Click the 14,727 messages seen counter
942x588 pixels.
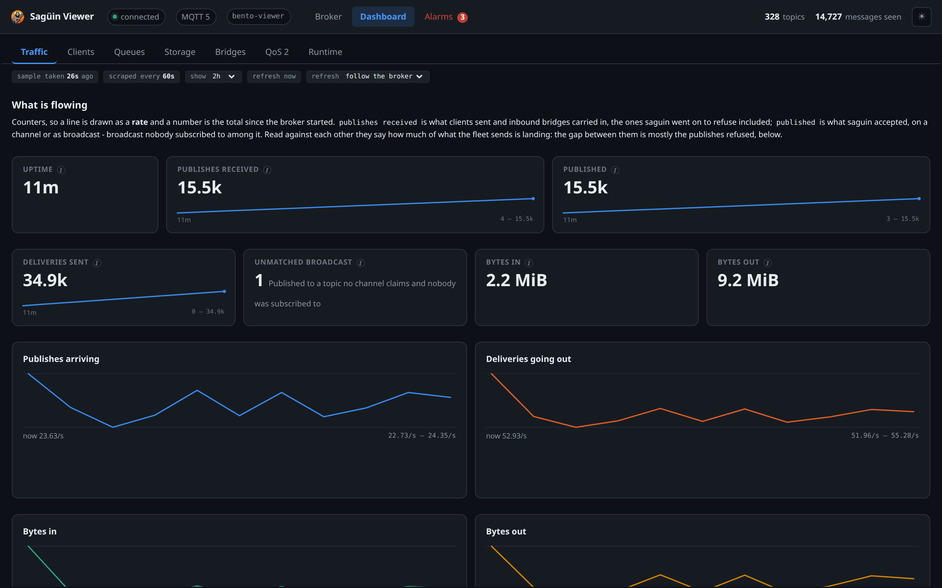(x=858, y=17)
